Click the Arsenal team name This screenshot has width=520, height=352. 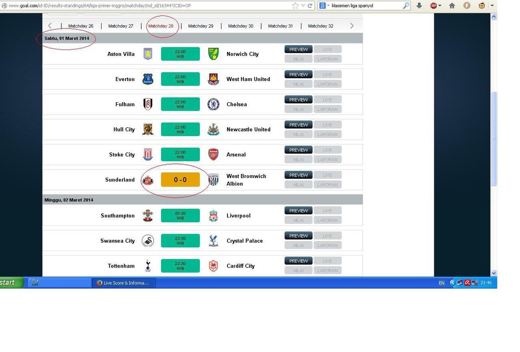[236, 155]
